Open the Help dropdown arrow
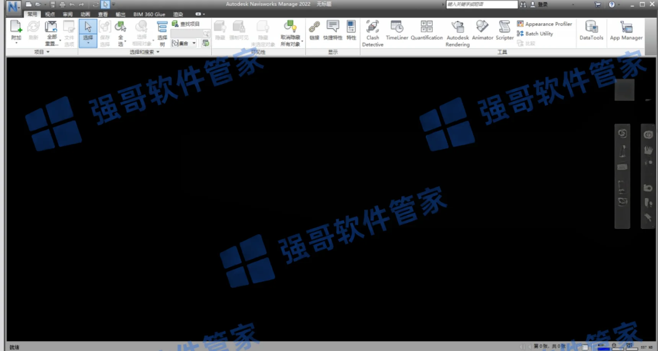 point(618,5)
